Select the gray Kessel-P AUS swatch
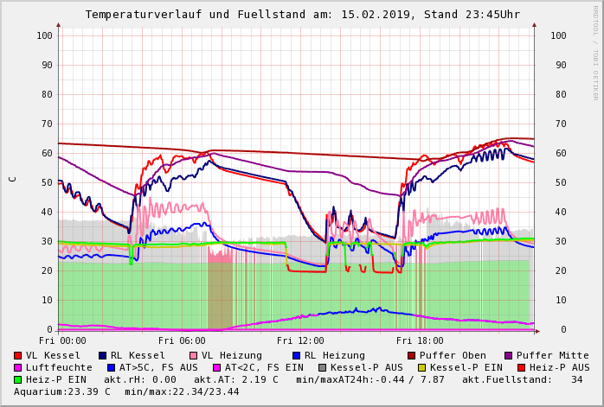 [x=323, y=367]
